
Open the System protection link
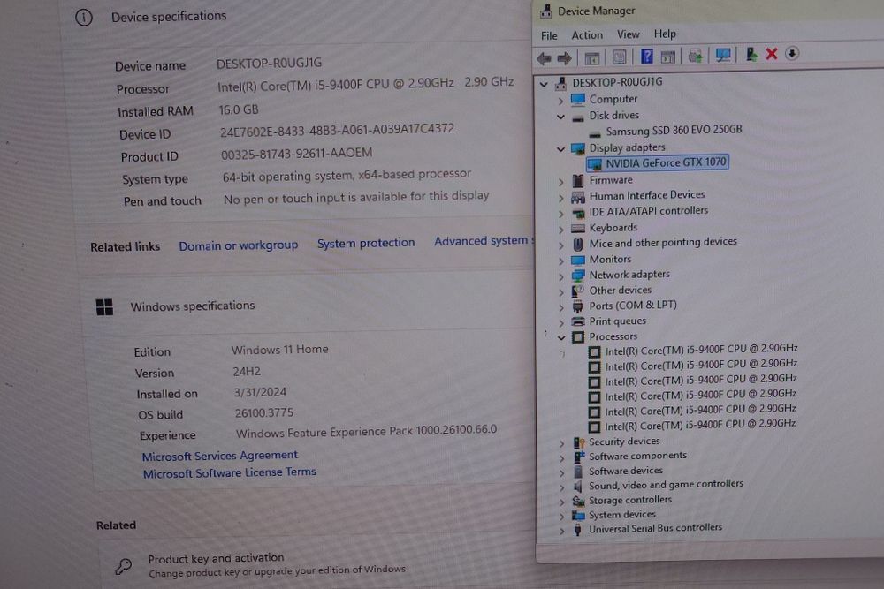(x=366, y=243)
